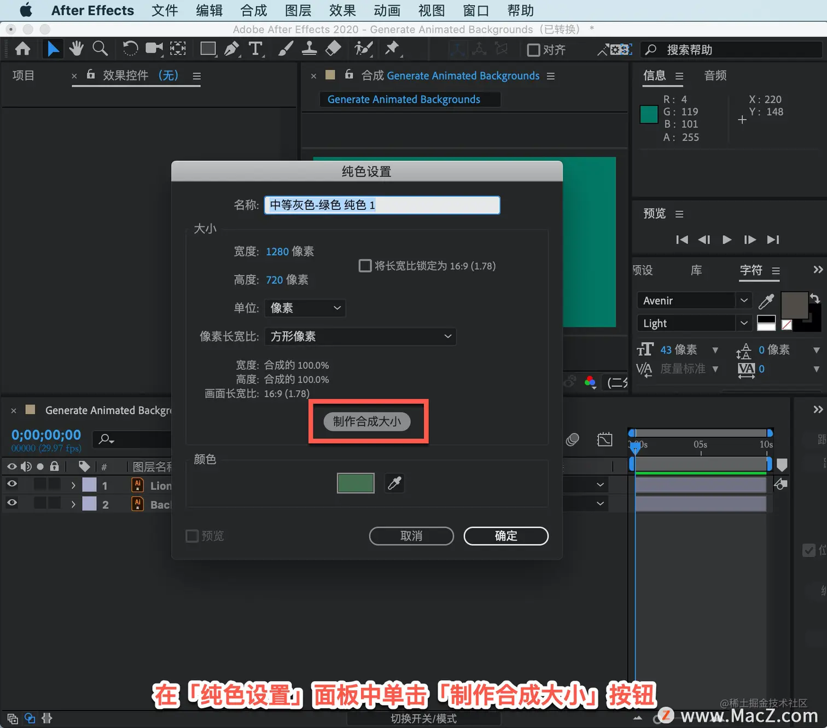Expand layer 2 Back properties
Viewport: 827px width, 728px height.
tap(73, 504)
